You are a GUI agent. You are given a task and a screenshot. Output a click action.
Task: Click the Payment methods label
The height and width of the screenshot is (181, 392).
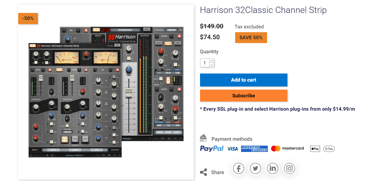click(x=232, y=139)
